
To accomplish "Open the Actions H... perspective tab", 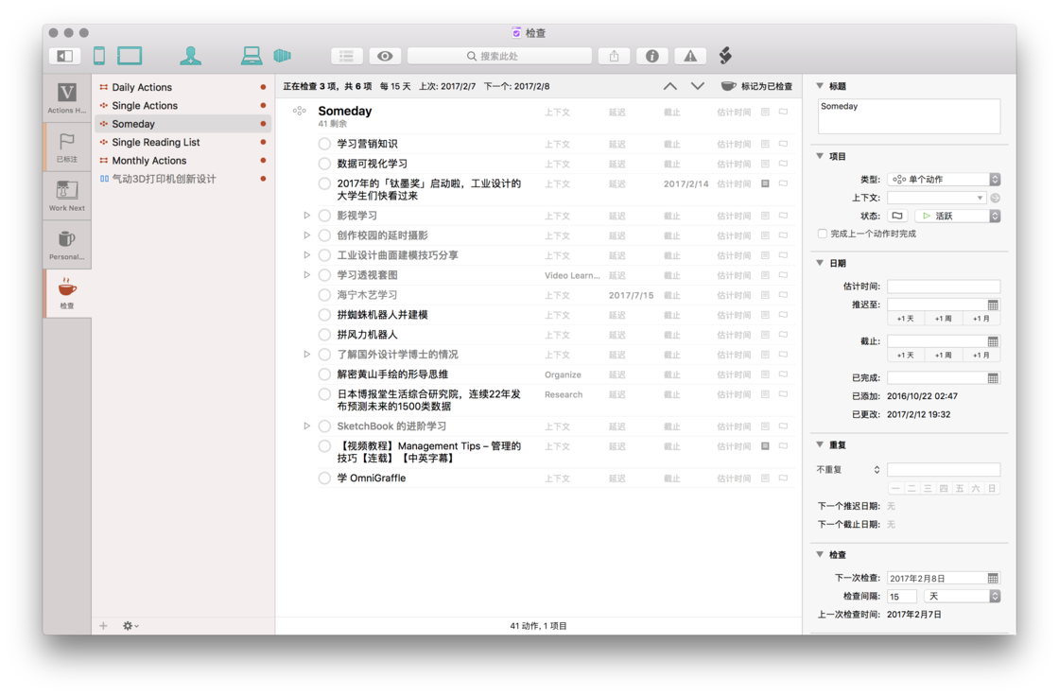I will [x=67, y=98].
